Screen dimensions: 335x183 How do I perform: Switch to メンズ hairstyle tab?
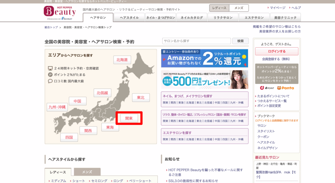click(x=87, y=172)
